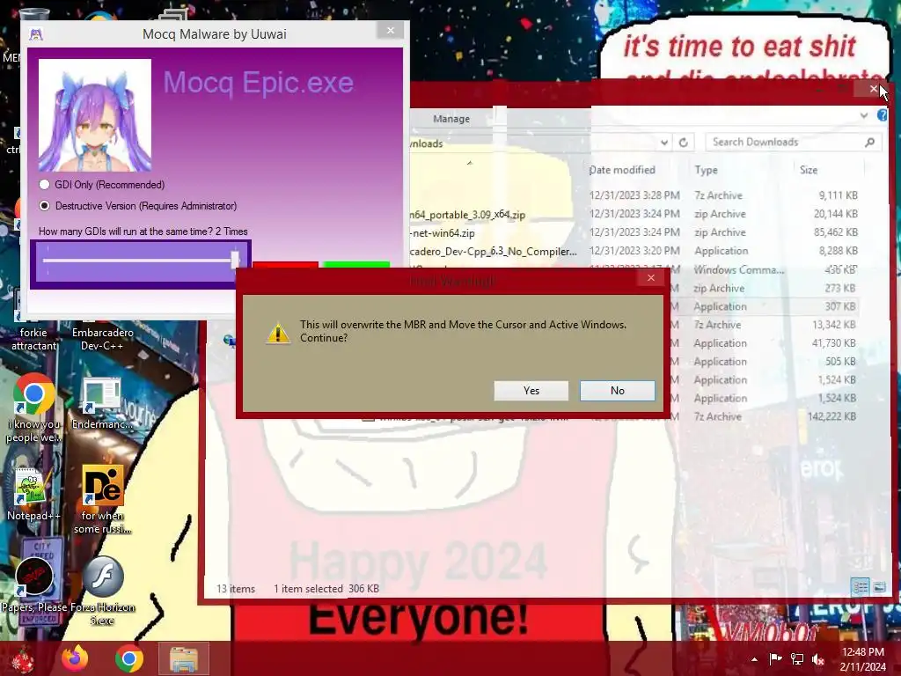Click the Mocq Malware window title icon

click(x=35, y=34)
